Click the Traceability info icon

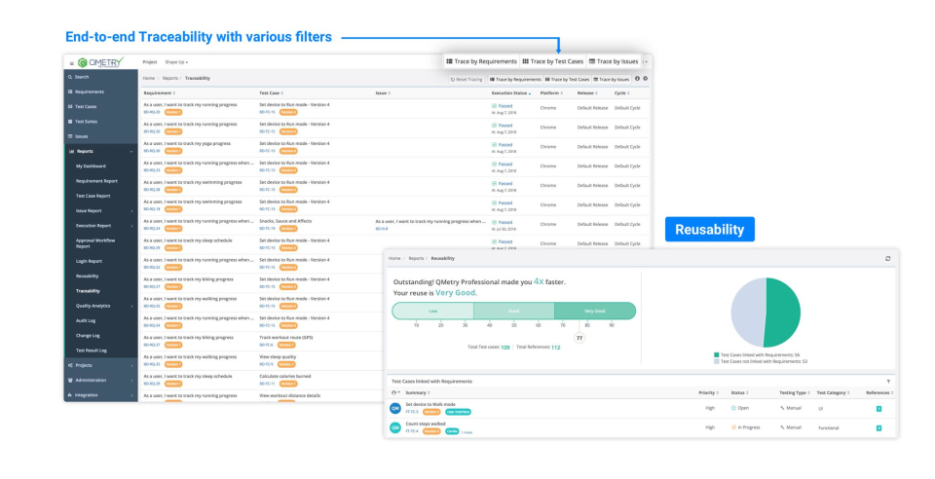pos(637,79)
